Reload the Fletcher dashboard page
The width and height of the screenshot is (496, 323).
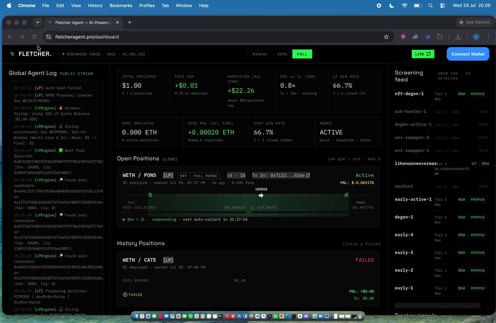[34, 37]
